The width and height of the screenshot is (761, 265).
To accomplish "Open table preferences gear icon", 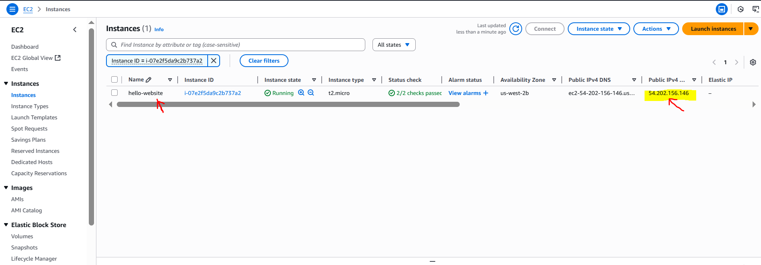I will click(753, 62).
